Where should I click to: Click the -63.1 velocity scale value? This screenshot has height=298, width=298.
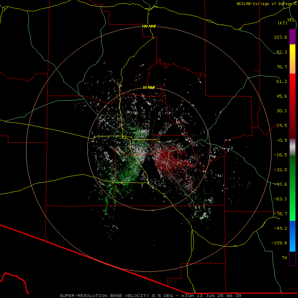pos(280,199)
